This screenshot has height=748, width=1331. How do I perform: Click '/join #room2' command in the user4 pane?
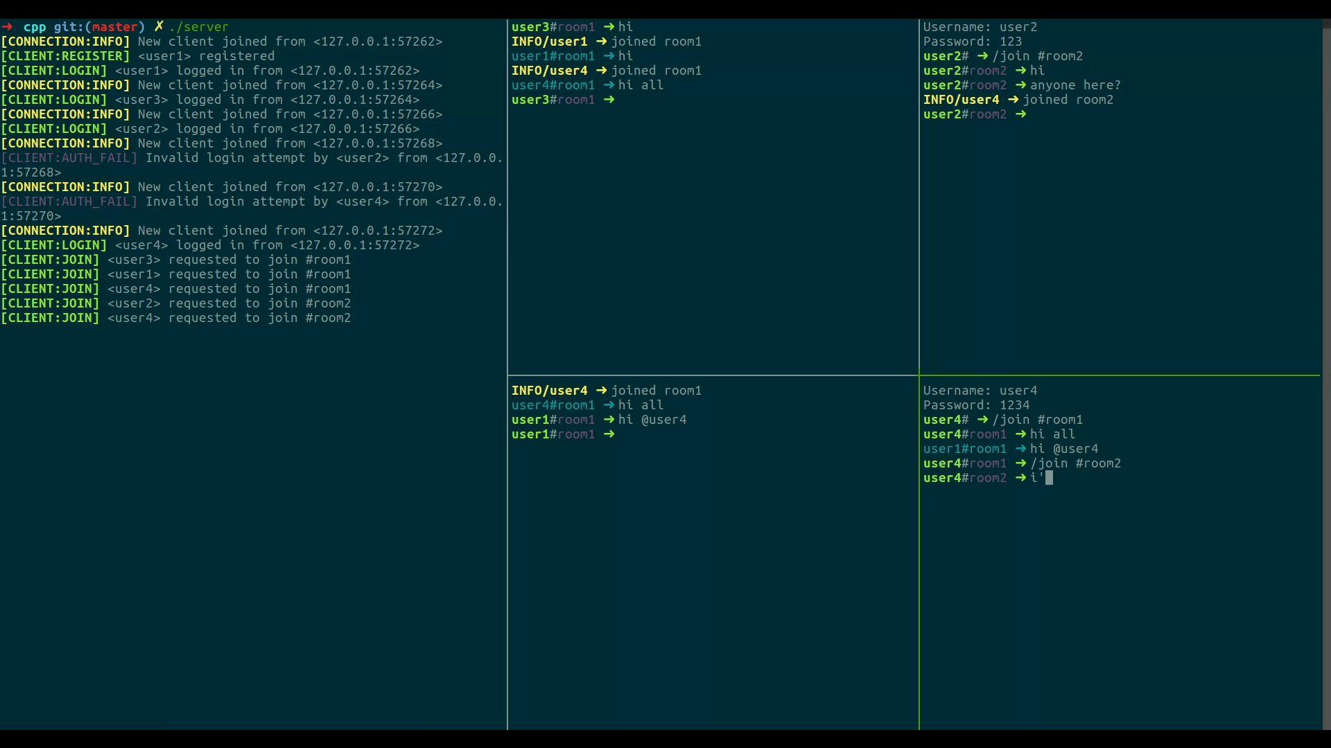click(1075, 463)
